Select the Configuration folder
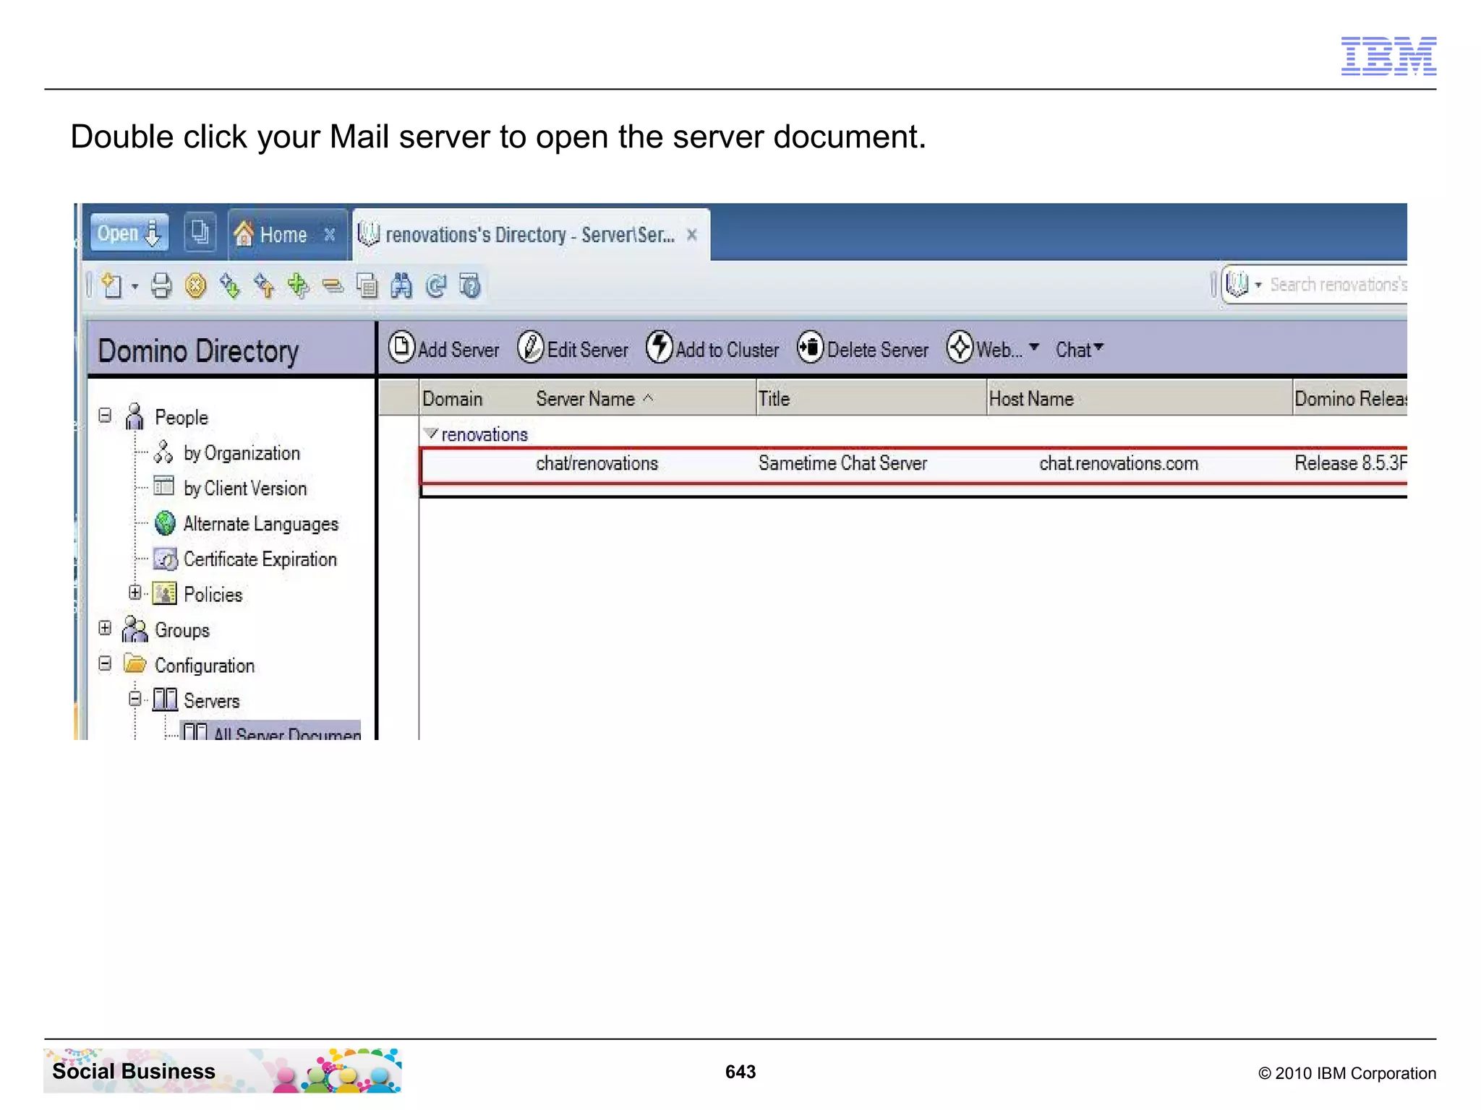Screen dimensions: 1481x1110 pyautogui.click(x=205, y=666)
